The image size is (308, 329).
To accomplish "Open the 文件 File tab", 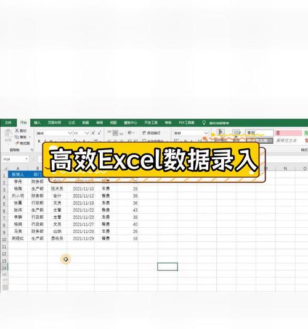I will coord(8,123).
